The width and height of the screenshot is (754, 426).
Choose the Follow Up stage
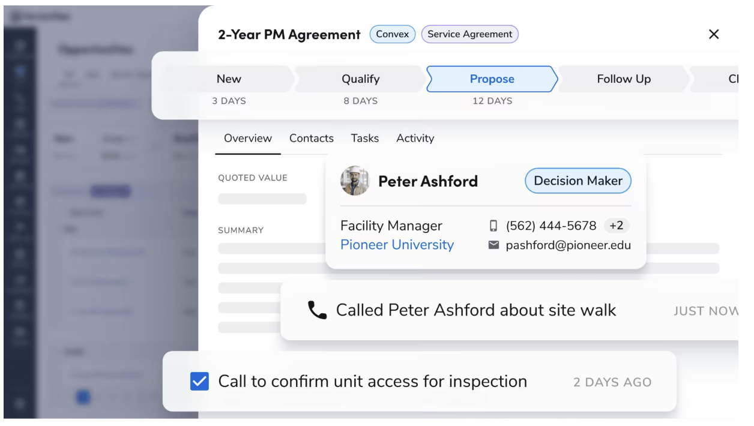click(x=624, y=79)
